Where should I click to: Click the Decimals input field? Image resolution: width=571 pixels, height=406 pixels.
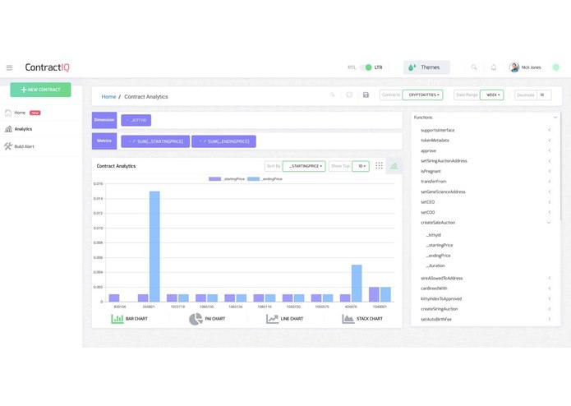click(544, 95)
